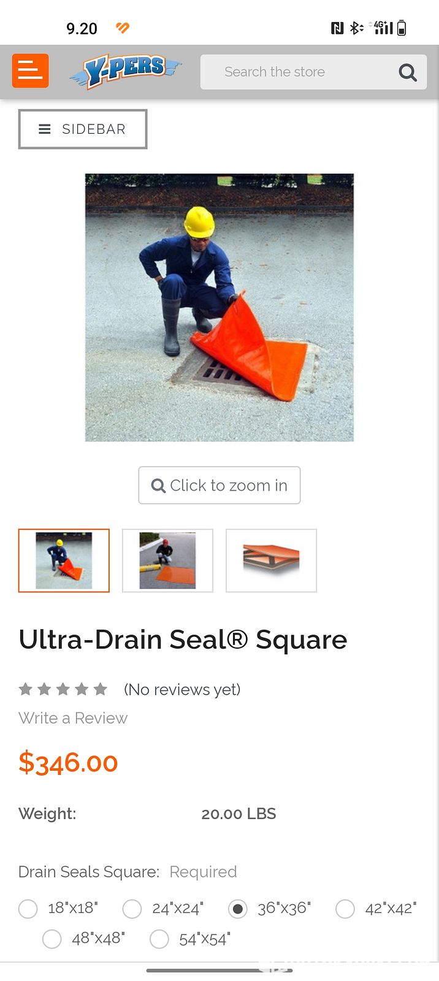Expand the SIDEBAR panel
Viewport: 439px width, 981px height.
point(83,129)
